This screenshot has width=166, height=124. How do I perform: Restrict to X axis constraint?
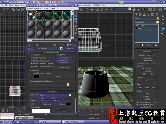pyautogui.click(x=163, y=16)
